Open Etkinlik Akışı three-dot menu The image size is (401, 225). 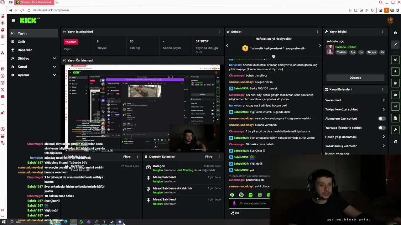(137, 157)
